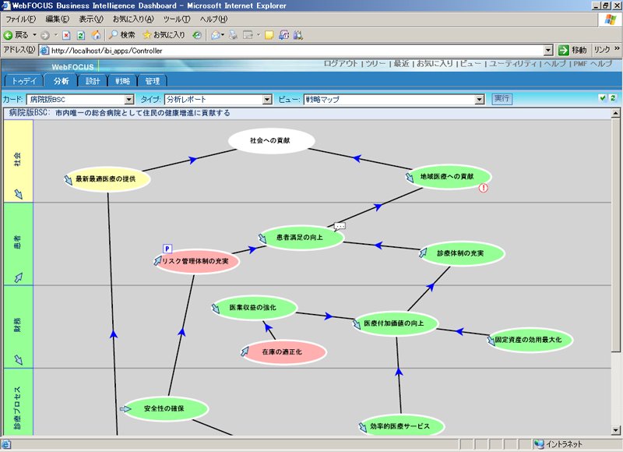Click the arrow icon in the 財務 perspective band
Image resolution: width=623 pixels, height=452 pixels.
tap(18, 360)
